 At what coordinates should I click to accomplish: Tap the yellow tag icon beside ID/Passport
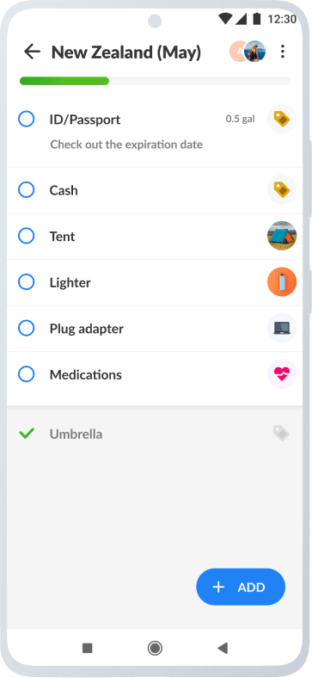point(282,119)
